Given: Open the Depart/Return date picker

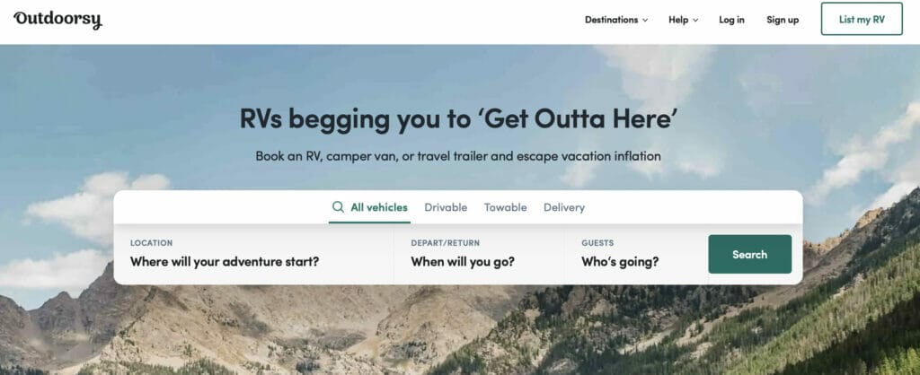Looking at the screenshot, I should [480, 254].
